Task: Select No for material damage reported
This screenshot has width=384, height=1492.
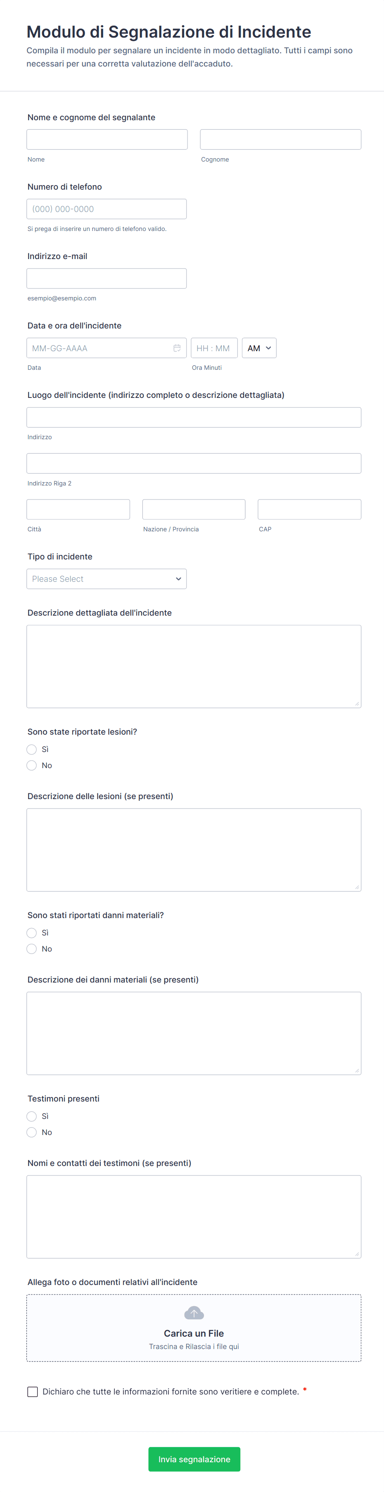Action: pyautogui.click(x=32, y=949)
